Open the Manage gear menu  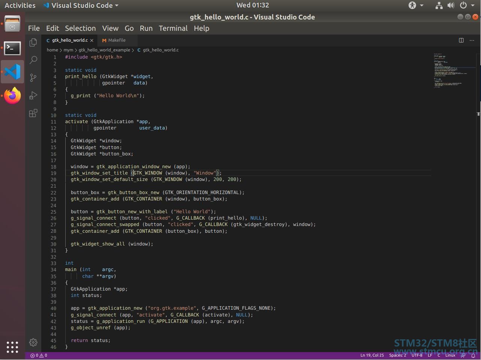pos(33,342)
